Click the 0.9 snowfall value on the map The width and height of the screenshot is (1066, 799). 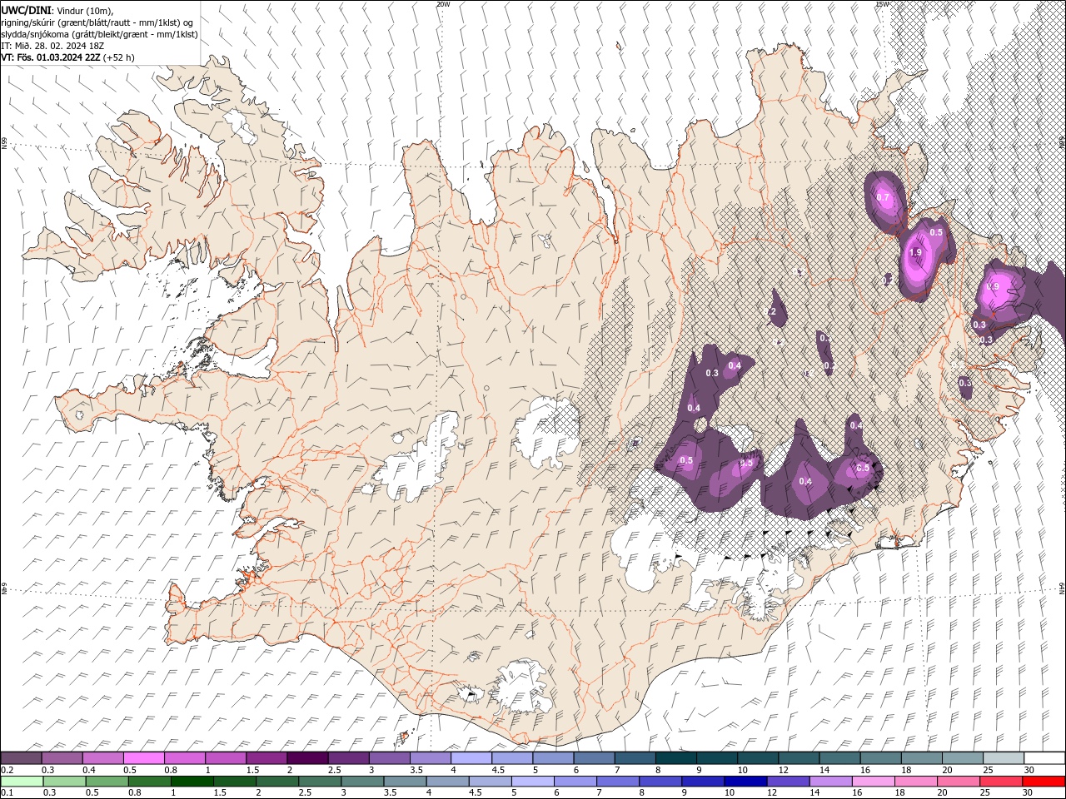[x=992, y=287]
